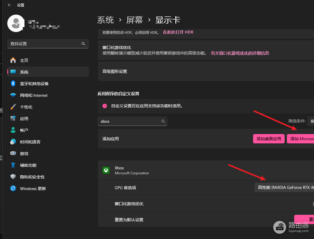
Task: Click the 在此处打开 HDR link
Action: (178, 32)
